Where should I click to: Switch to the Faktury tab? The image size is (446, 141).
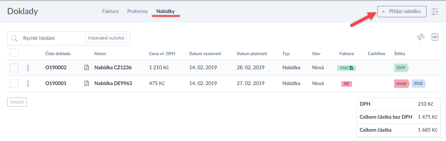110,11
